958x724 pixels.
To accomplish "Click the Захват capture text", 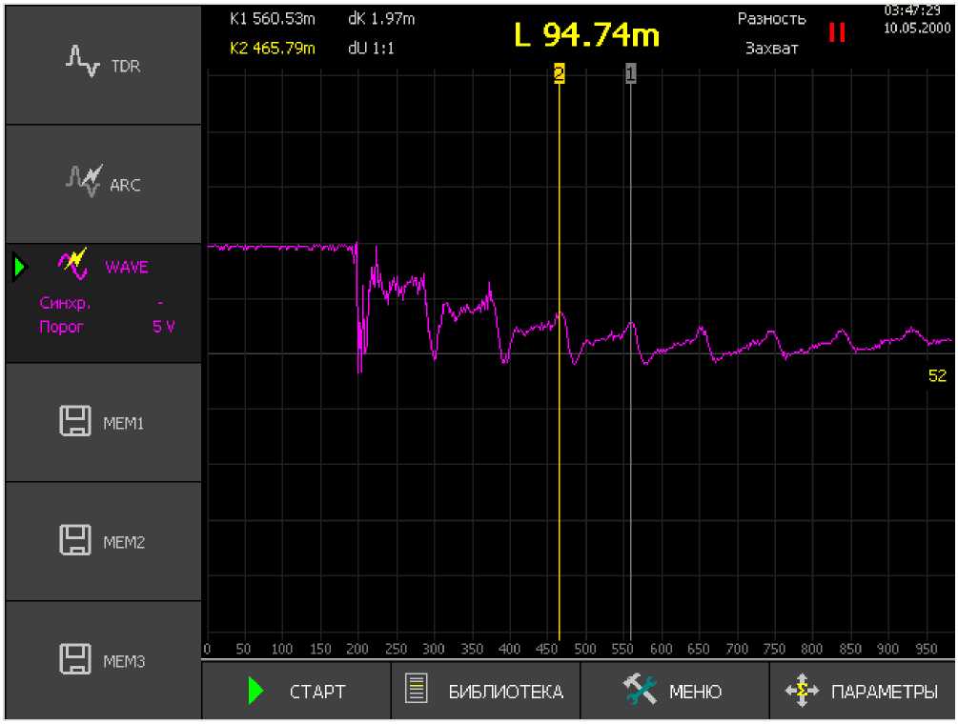I will pos(772,49).
